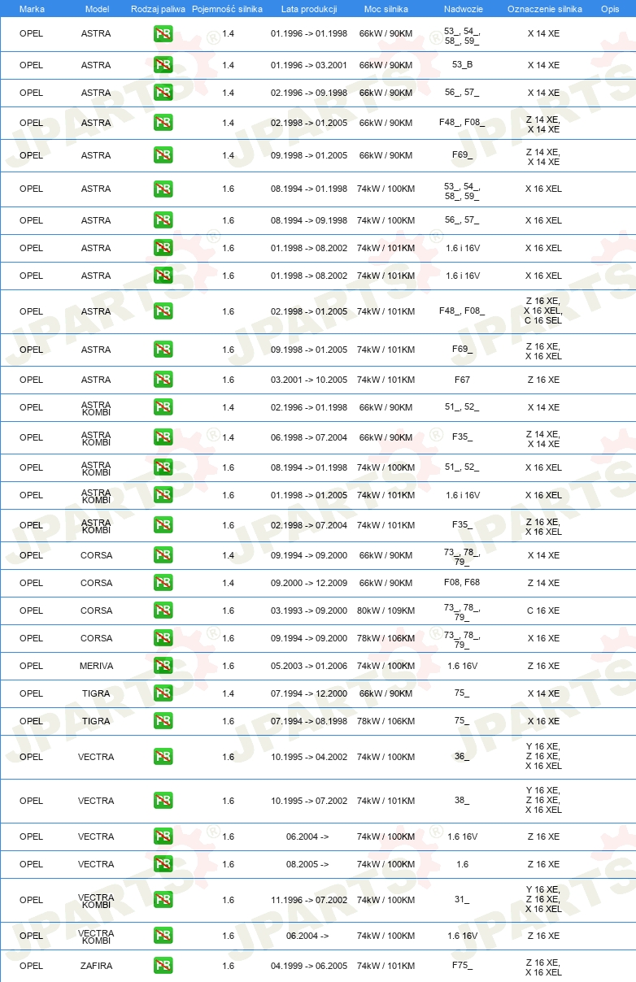Click the engine code cell 'C 16 XE'
This screenshot has width=636, height=982.
543,610
